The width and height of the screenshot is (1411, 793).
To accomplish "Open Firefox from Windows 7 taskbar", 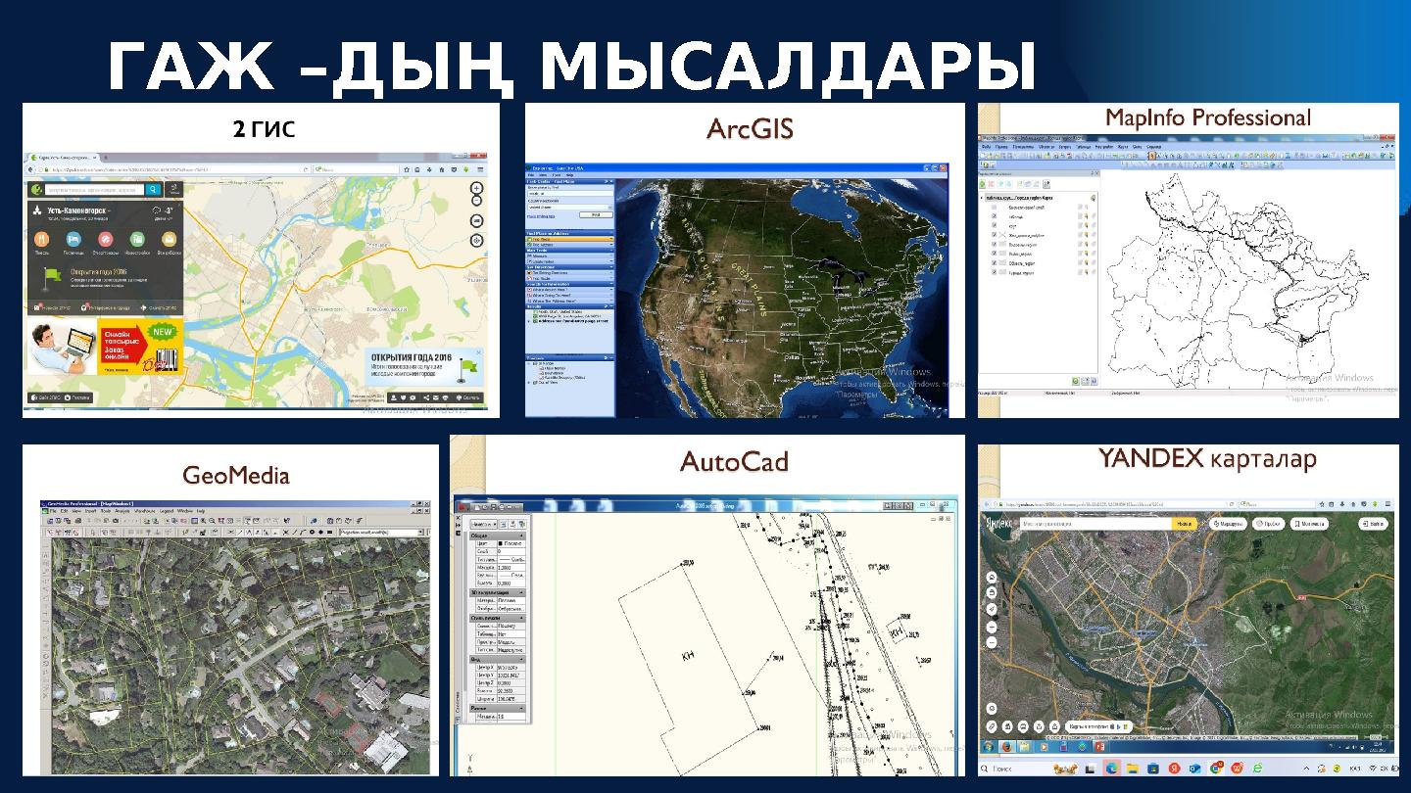I will (1006, 747).
